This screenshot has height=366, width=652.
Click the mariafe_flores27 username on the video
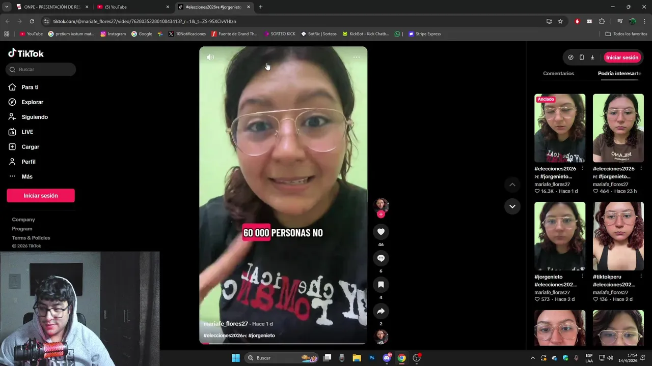[226, 324]
